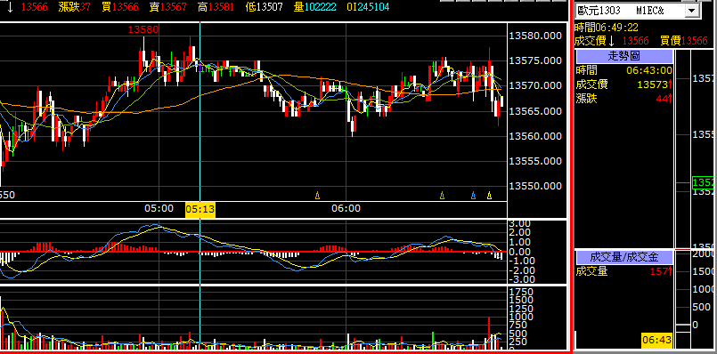Click the green-boxed price tag in right column
The image size is (717, 354).
click(x=705, y=182)
